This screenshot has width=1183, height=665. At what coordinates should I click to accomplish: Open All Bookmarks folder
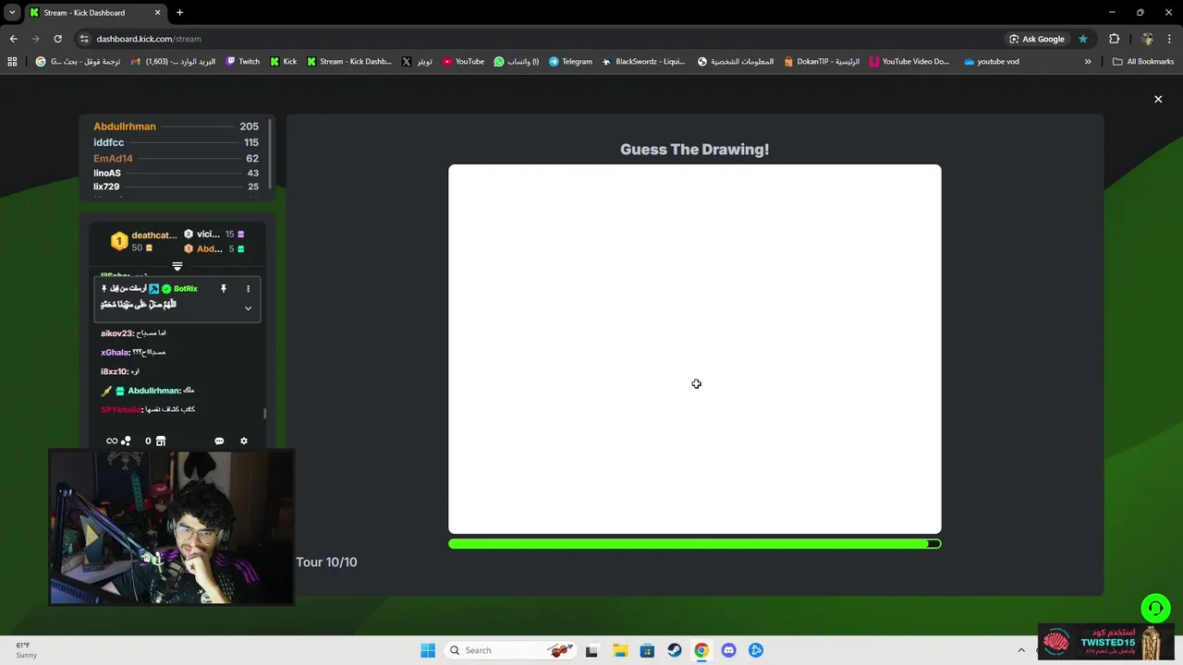point(1143,62)
